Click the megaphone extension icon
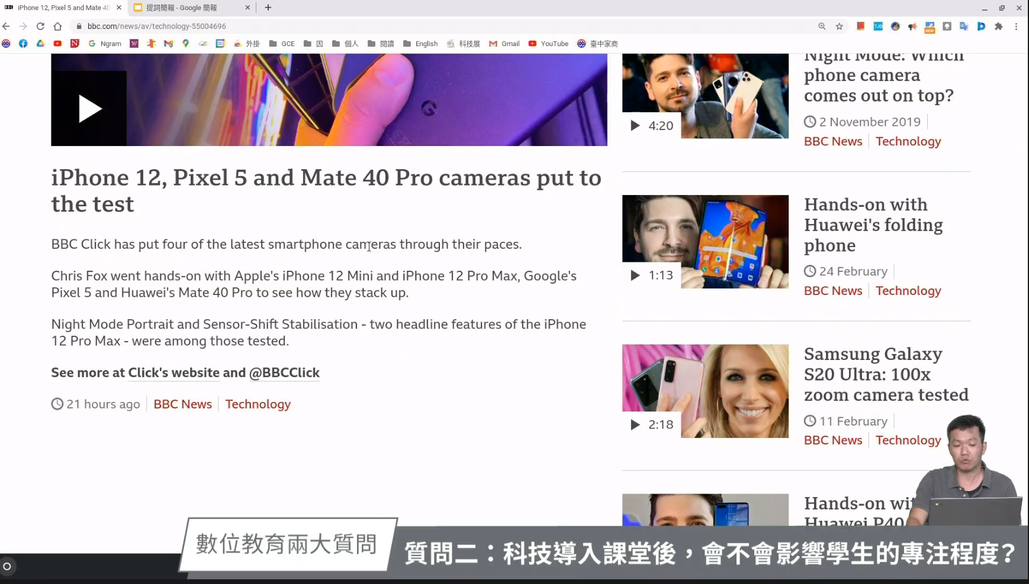This screenshot has height=584, width=1029. coord(912,26)
